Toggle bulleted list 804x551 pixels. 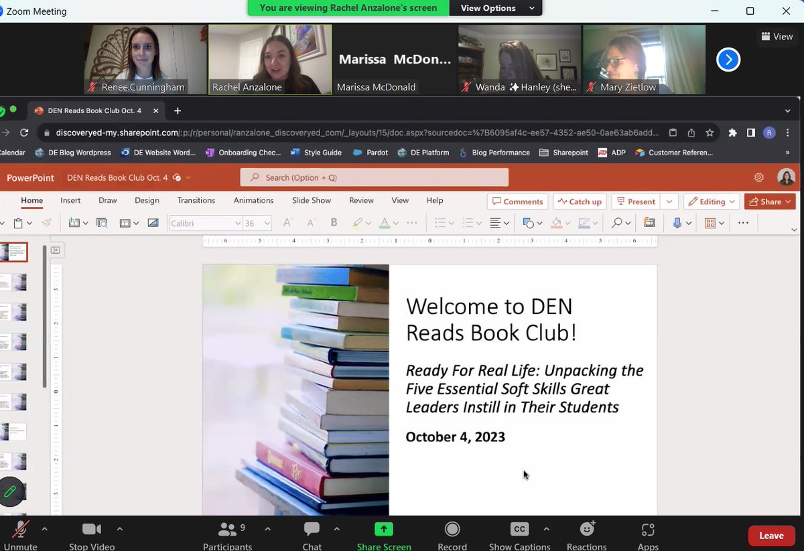point(440,223)
